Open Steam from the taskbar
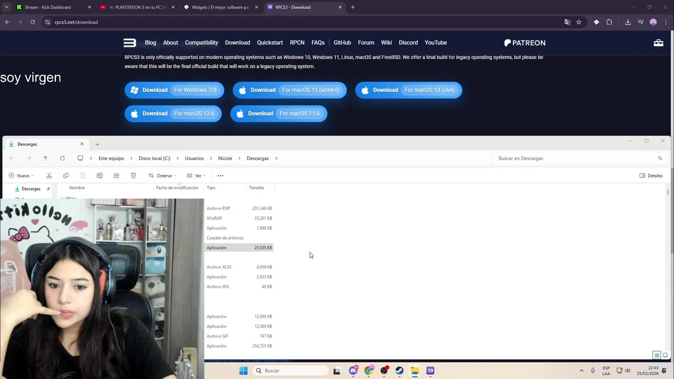Image resolution: width=674 pixels, height=379 pixels. point(399,371)
